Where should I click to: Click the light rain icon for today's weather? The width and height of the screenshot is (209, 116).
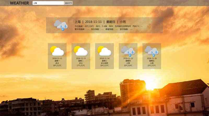click(x=61, y=25)
